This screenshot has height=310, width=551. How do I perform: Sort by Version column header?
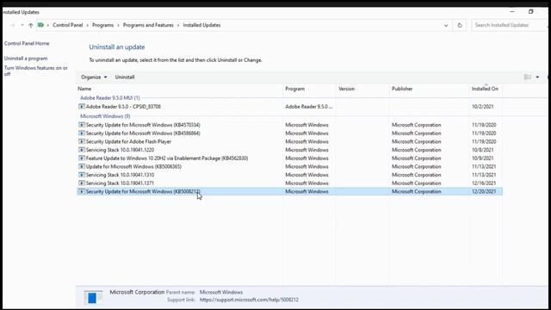346,89
